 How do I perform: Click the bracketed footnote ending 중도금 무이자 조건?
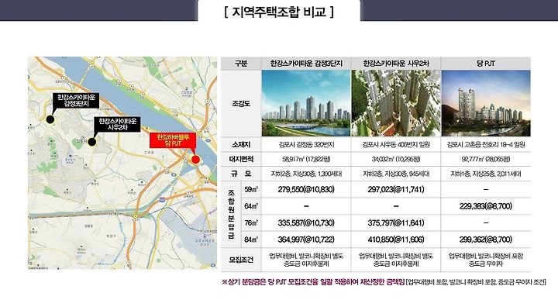click(x=476, y=282)
